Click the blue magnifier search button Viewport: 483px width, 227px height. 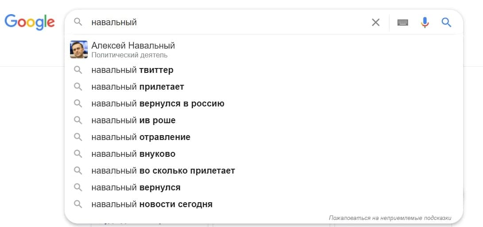tap(446, 23)
